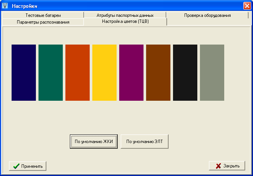
Task: Choose the gray color swatch
Action: [x=212, y=73]
